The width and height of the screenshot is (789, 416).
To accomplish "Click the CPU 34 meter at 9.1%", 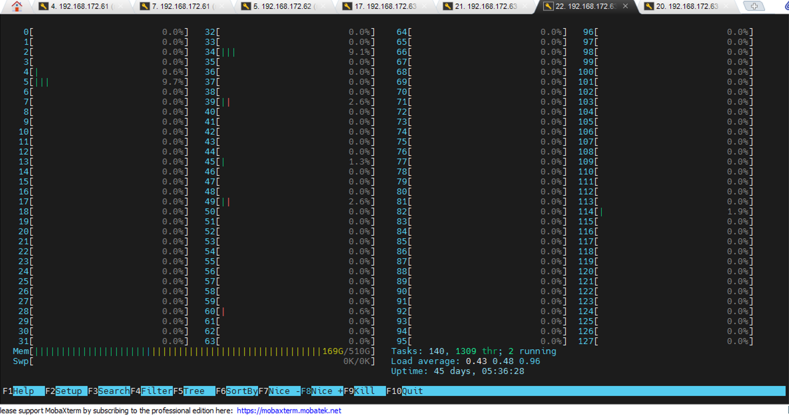I will pos(290,52).
